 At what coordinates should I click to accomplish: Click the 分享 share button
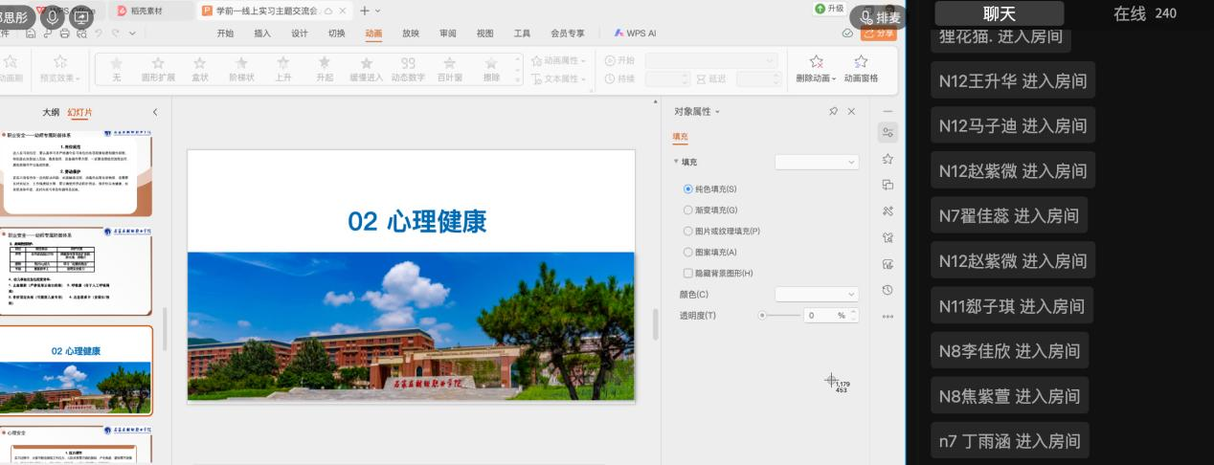pyautogui.click(x=879, y=33)
